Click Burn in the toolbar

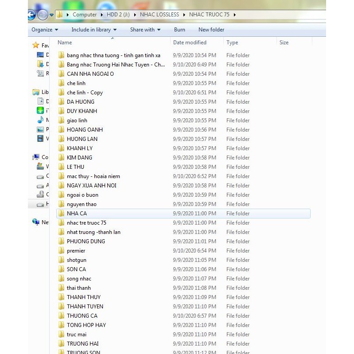coord(179,30)
